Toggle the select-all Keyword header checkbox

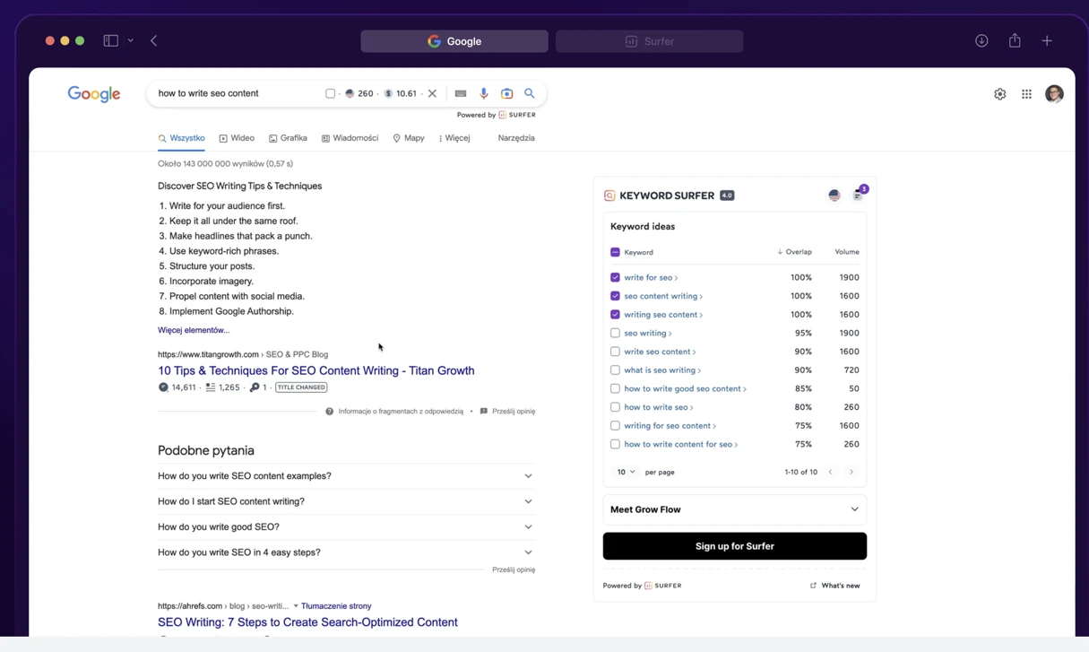(x=615, y=252)
